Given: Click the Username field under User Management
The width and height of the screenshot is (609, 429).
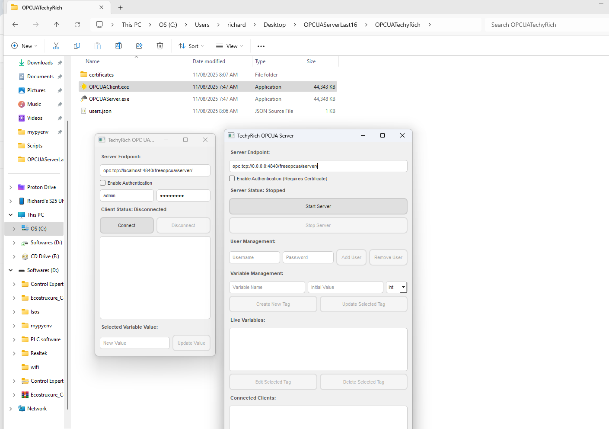Looking at the screenshot, I should pyautogui.click(x=254, y=257).
